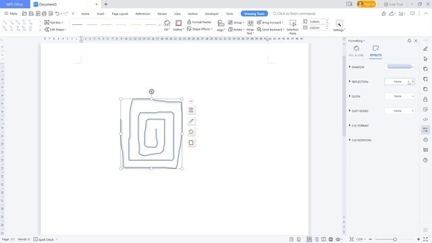Image resolution: width=432 pixels, height=243 pixels.
Task: Click the command search field
Action: point(294,13)
